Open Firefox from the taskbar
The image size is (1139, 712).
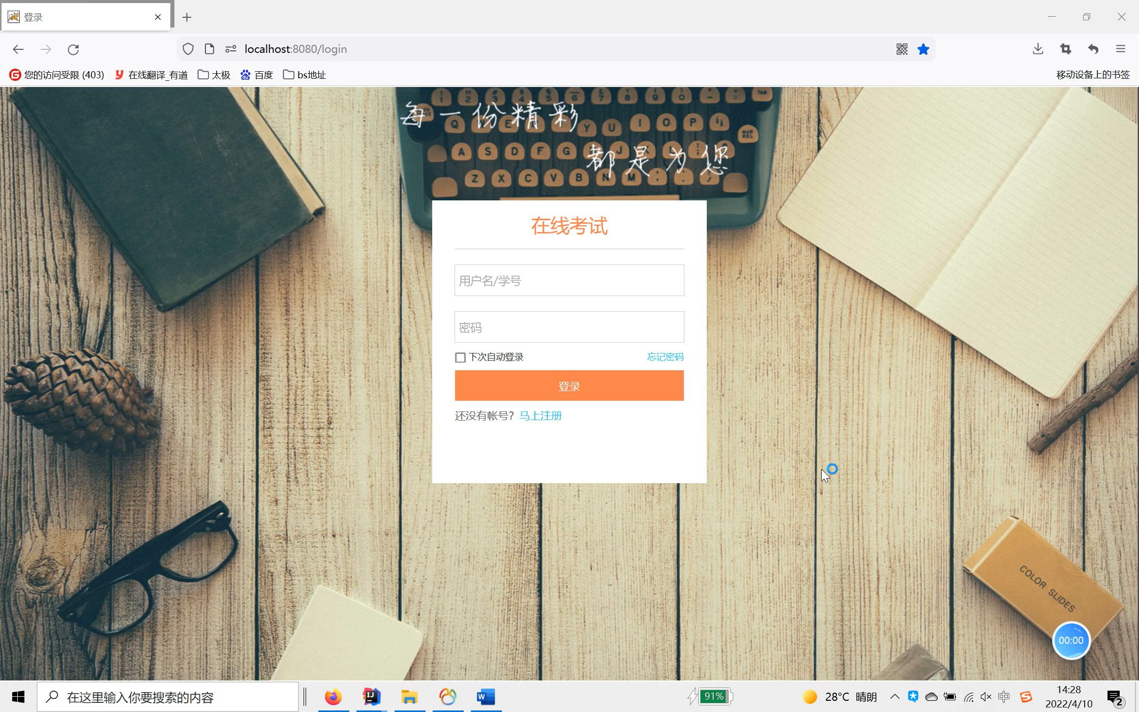[334, 697]
